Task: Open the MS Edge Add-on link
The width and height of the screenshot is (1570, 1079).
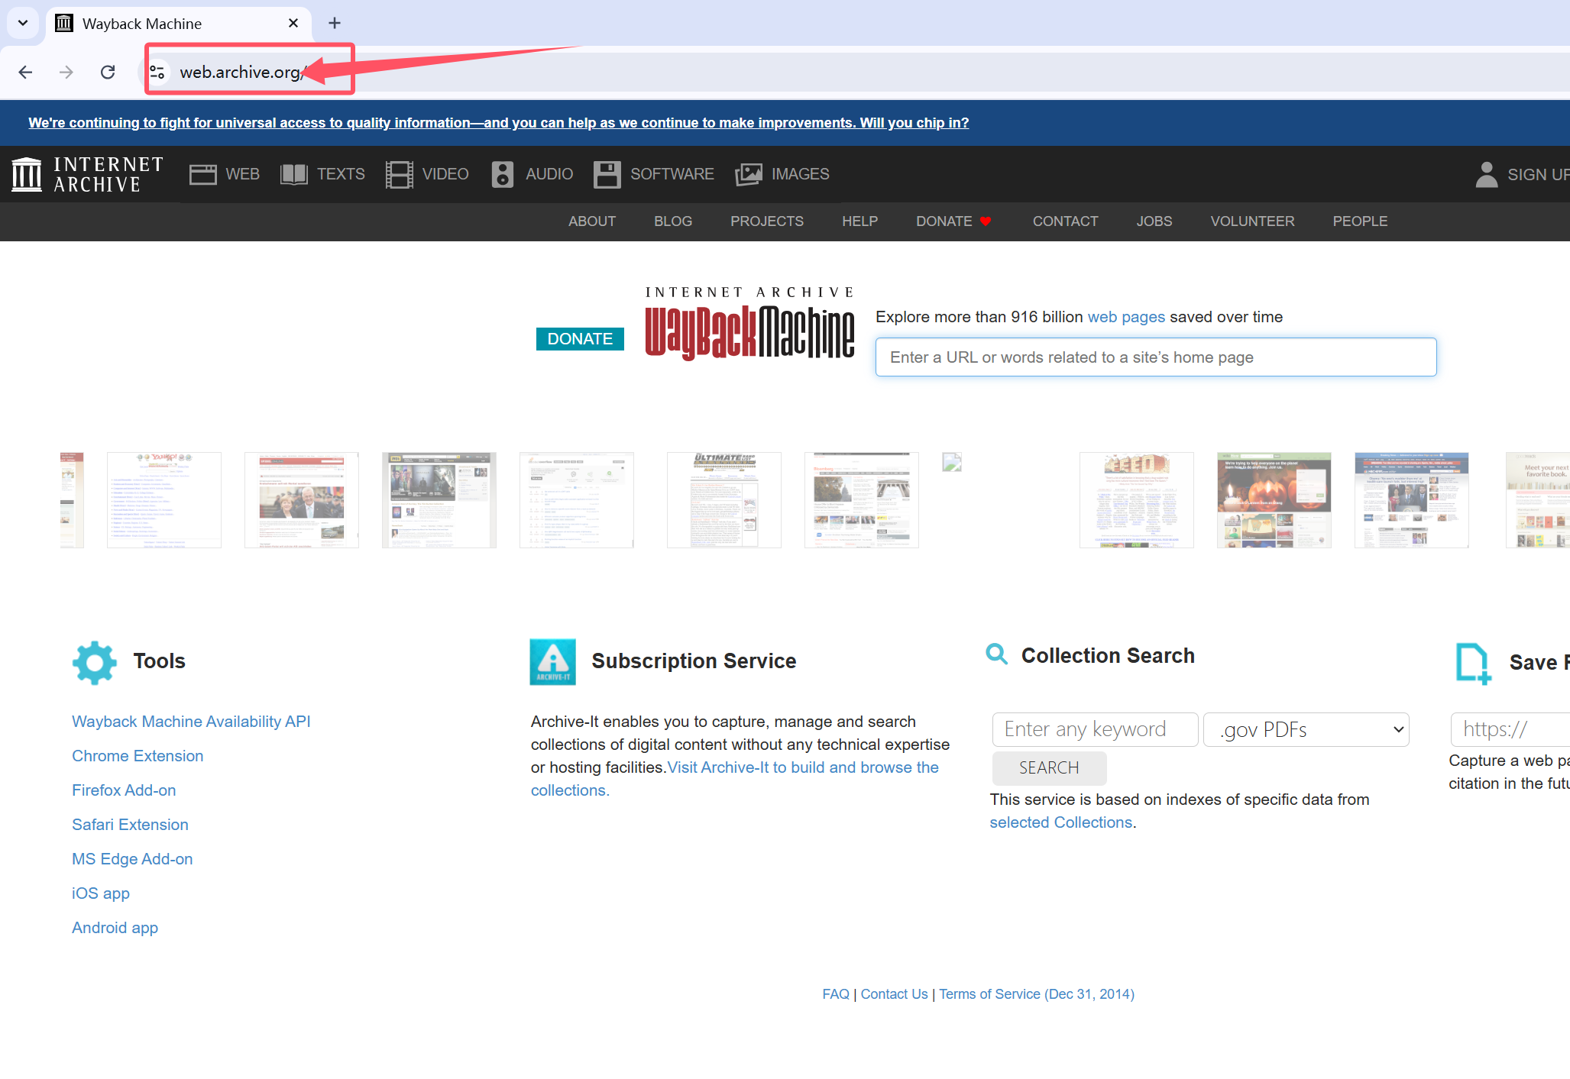Action: pos(132,859)
